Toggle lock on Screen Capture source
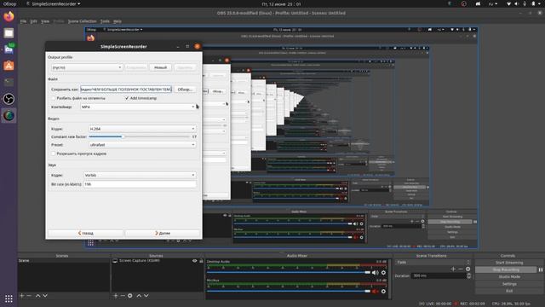This screenshot has width=545, height=307. [x=201, y=261]
